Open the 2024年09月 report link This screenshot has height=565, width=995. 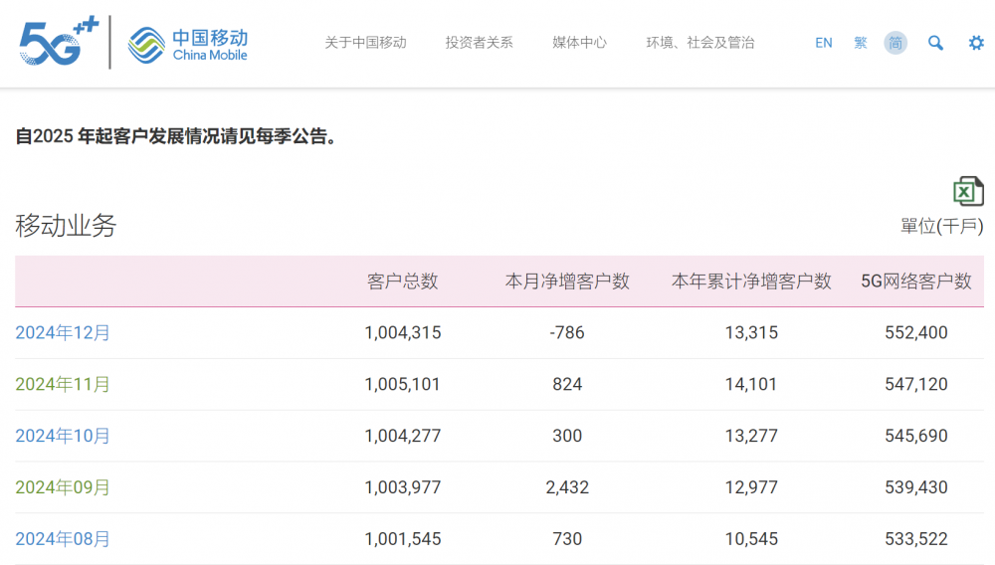coord(63,487)
